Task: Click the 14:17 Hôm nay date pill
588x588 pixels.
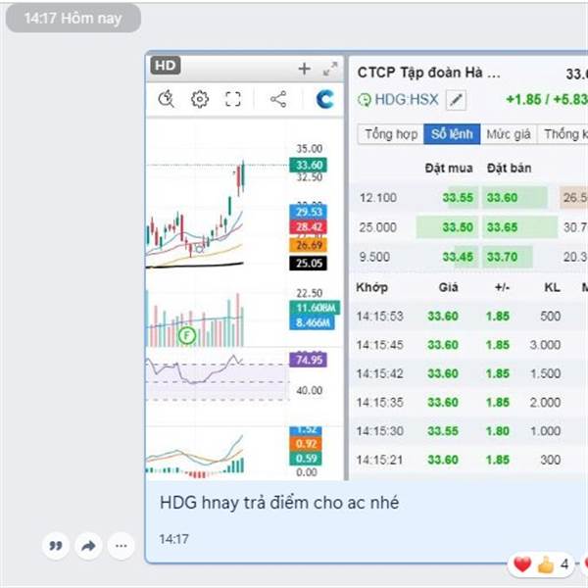Action: [x=73, y=18]
